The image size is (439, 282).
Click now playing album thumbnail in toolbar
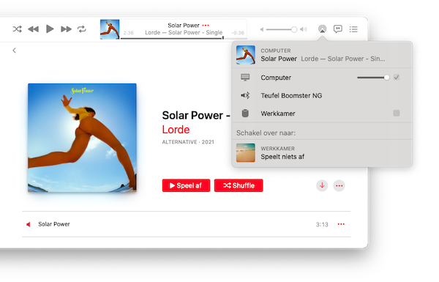click(110, 29)
